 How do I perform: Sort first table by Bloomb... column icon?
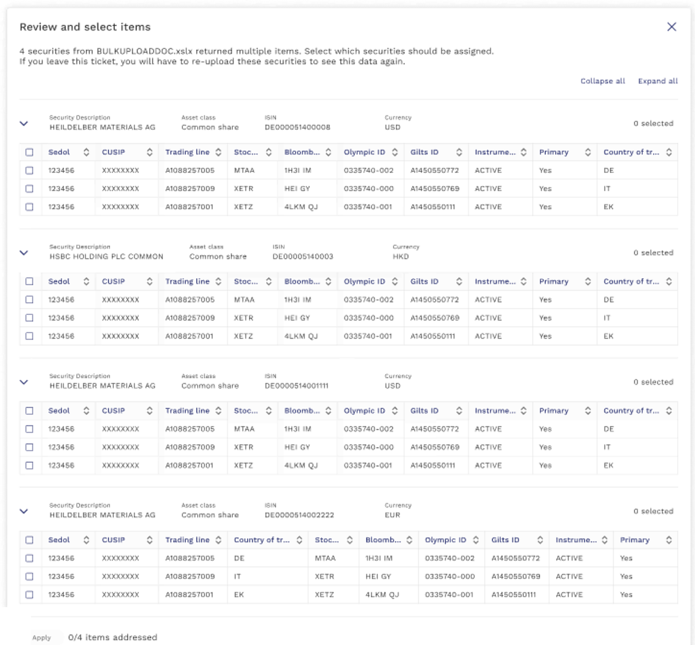point(329,152)
